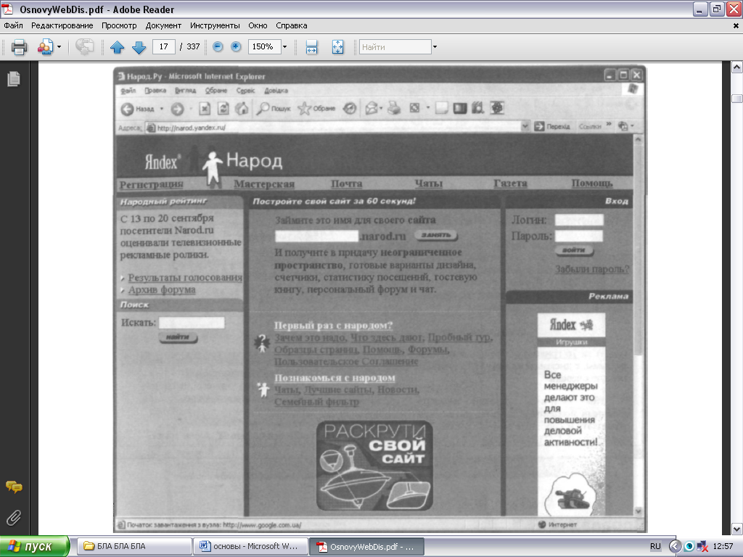Zoom in using the plus button
Screen dimensions: 743x557
pos(236,46)
